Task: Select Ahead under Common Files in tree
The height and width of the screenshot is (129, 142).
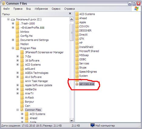Action: (x=33, y=118)
